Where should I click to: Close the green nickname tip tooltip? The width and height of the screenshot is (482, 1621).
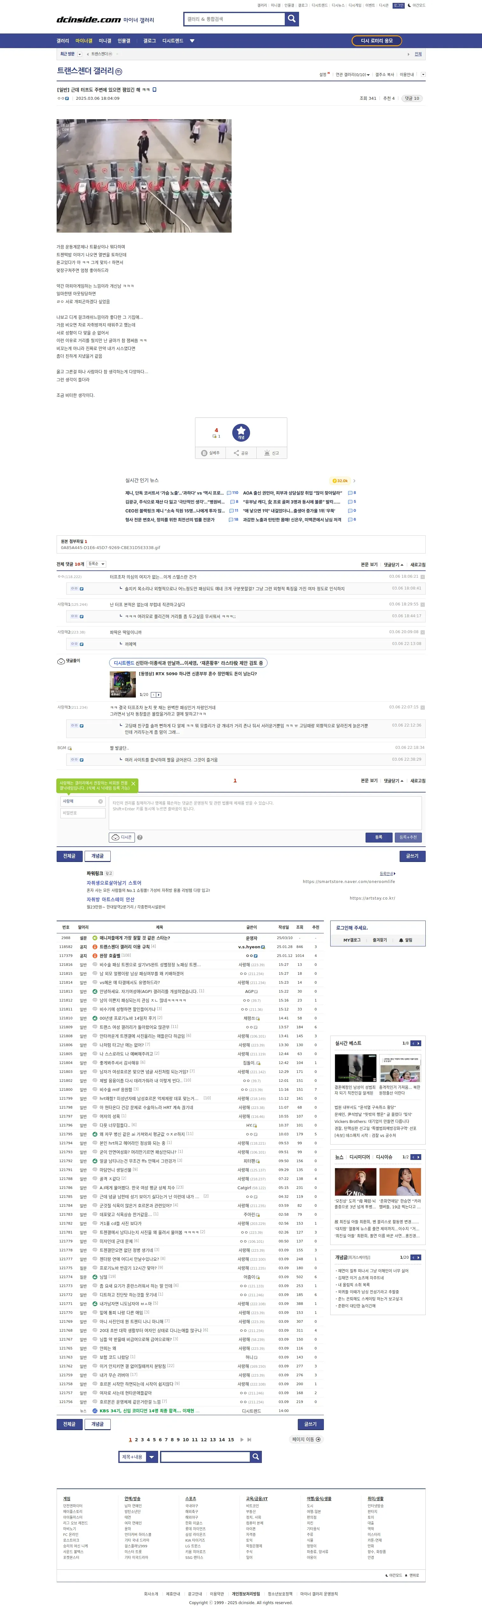(x=133, y=784)
